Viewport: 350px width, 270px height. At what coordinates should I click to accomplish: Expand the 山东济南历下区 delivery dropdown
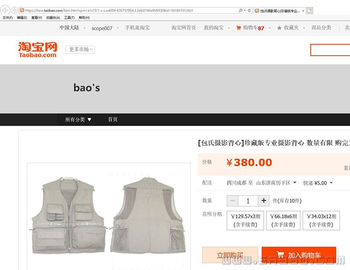coord(276,183)
